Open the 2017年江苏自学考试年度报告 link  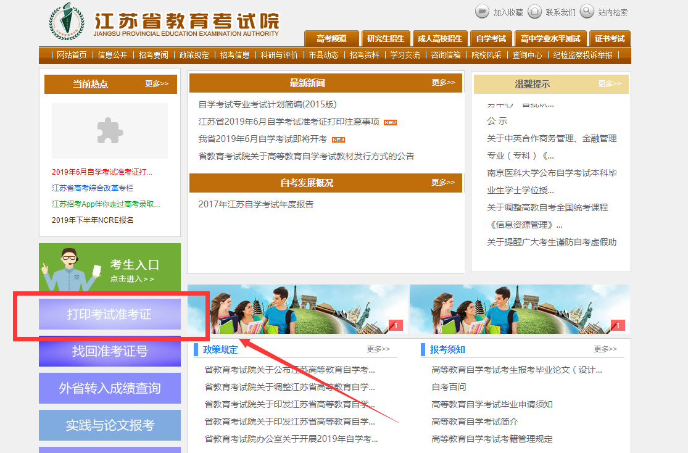tap(255, 204)
